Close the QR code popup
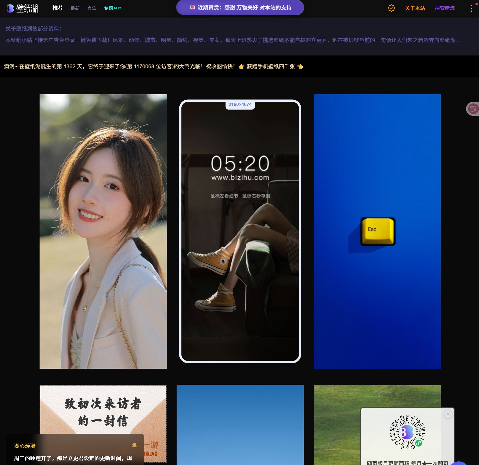The height and width of the screenshot is (465, 479). [x=448, y=414]
